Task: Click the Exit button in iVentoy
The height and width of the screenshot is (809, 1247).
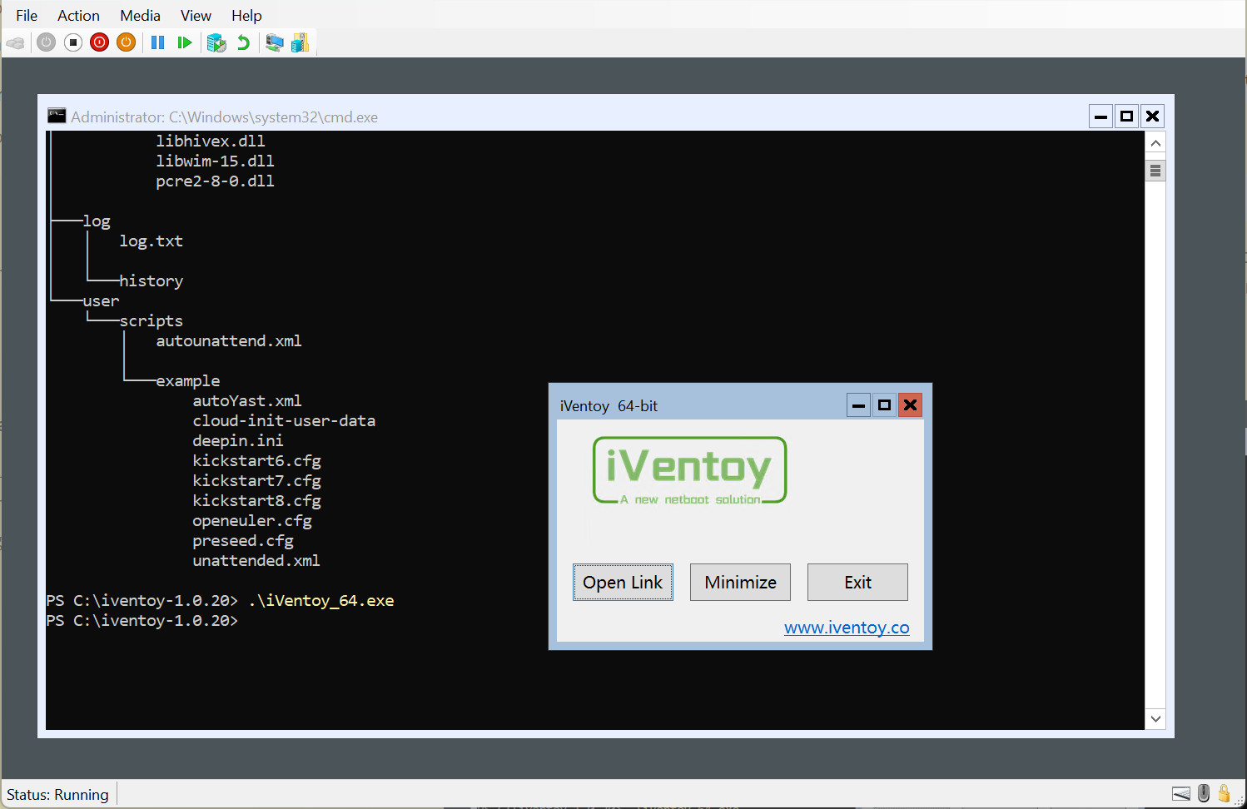Action: click(857, 583)
